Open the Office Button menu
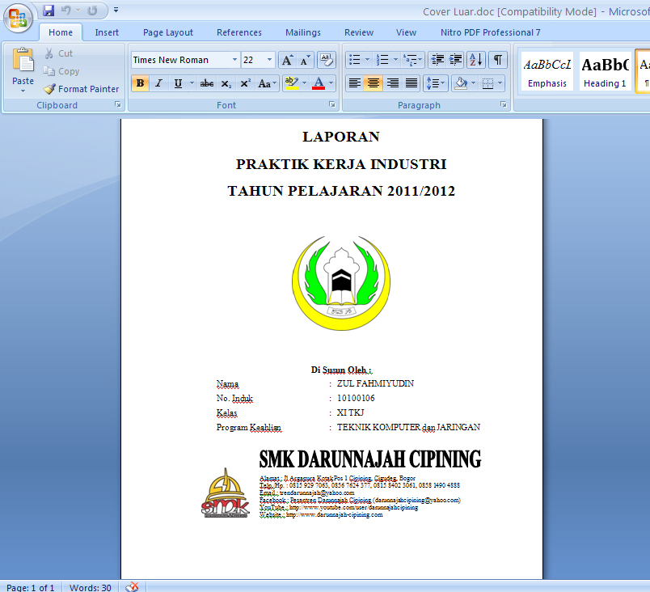 point(18,19)
